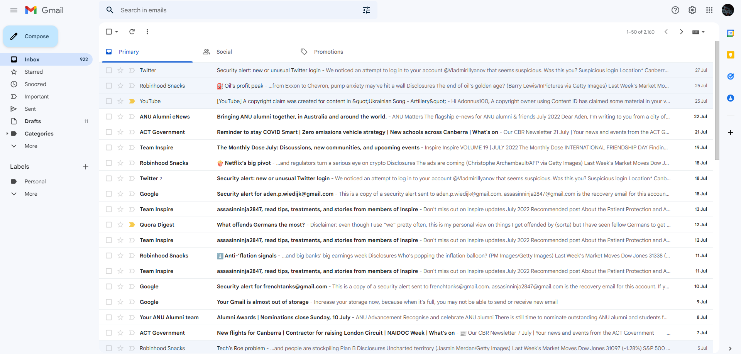Open Settings gear icon

(x=692, y=10)
